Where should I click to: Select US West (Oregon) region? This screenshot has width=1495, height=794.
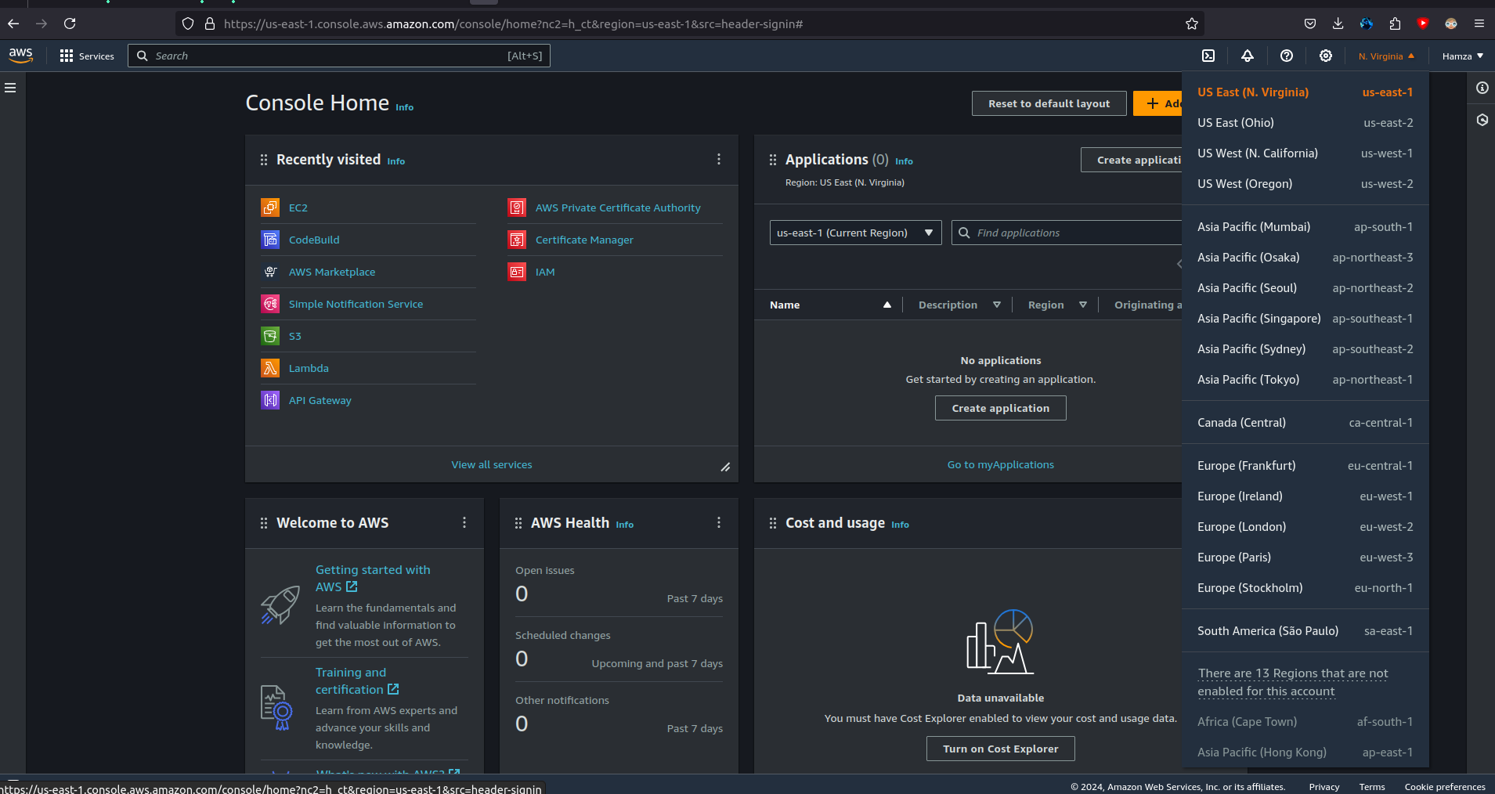click(x=1305, y=184)
